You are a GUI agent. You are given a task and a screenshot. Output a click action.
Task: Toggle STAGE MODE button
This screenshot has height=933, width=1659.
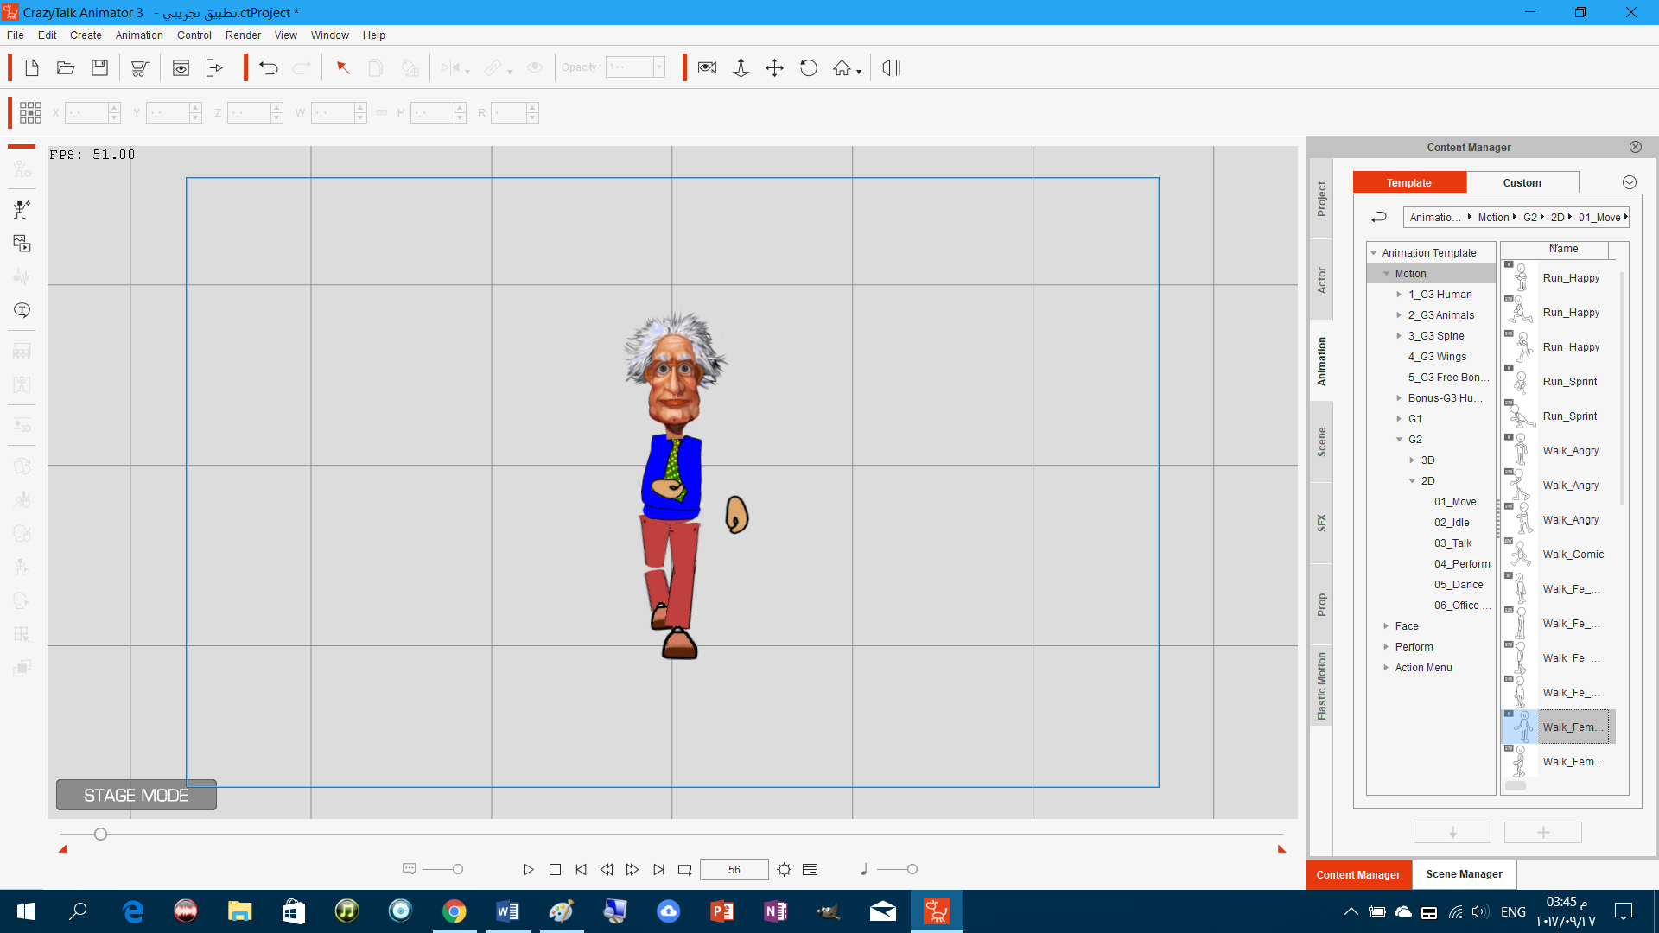tap(137, 795)
